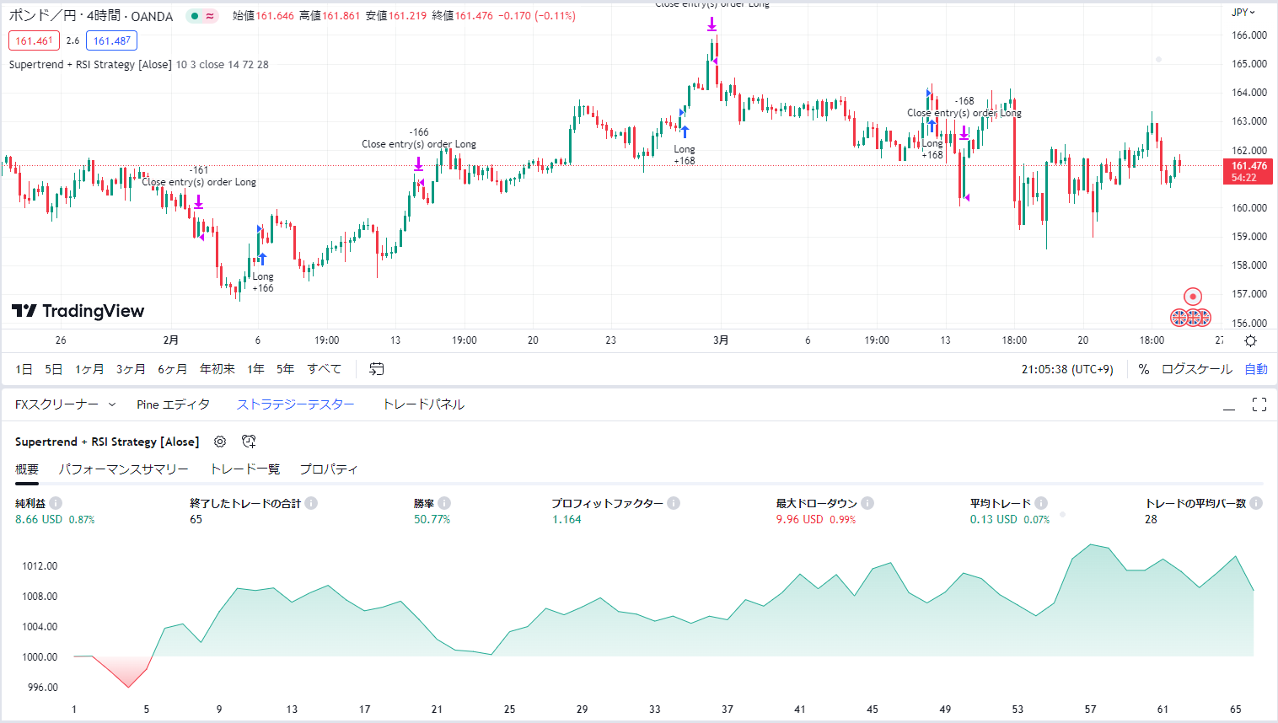Open the トレードパネル tab
The image size is (1278, 723).
point(423,404)
